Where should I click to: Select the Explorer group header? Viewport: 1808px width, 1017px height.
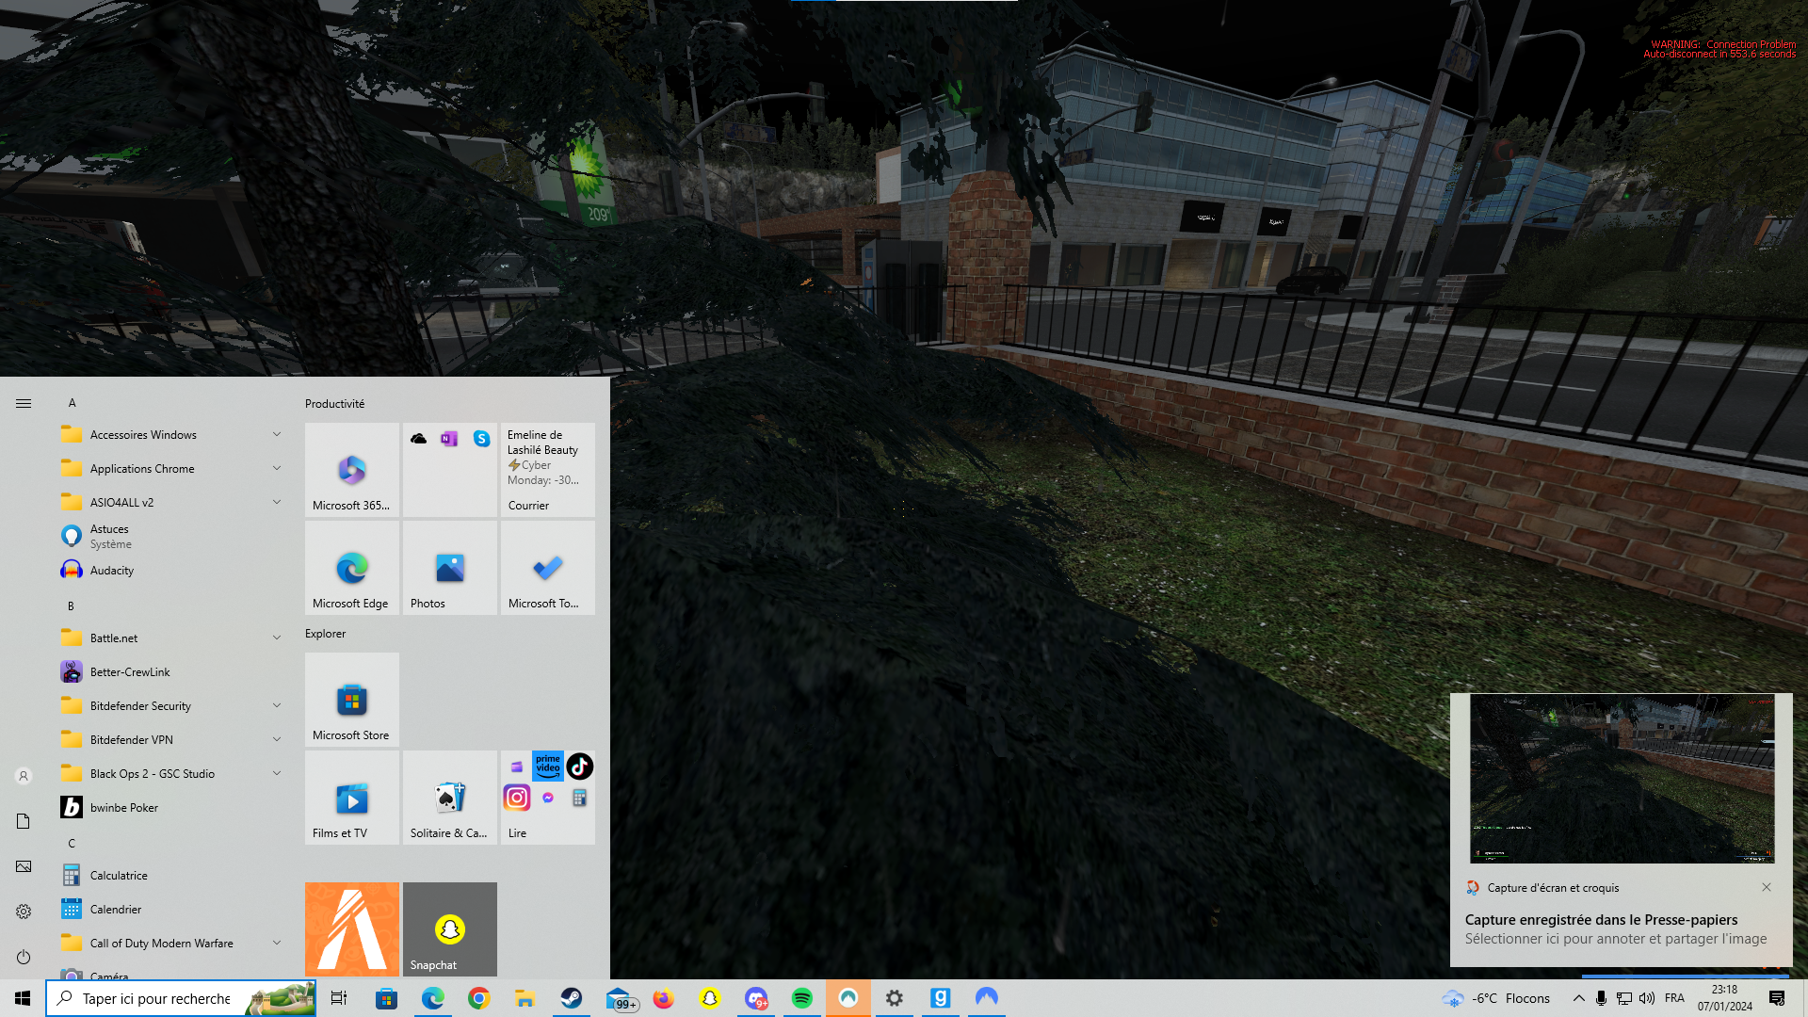(326, 634)
